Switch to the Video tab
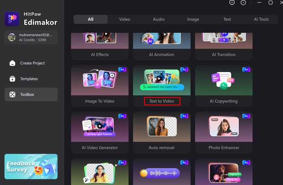This screenshot has height=185, width=283. click(x=125, y=19)
